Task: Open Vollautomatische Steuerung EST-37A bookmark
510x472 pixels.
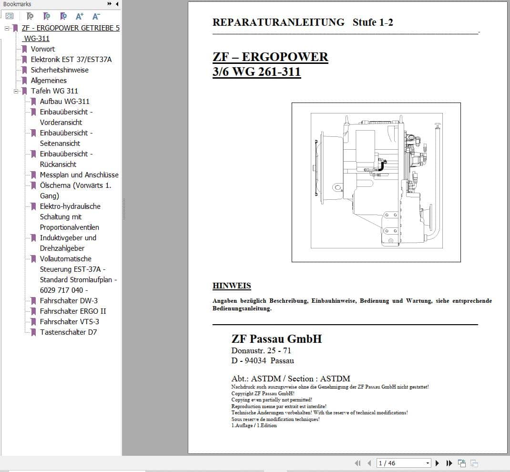Action: 78,274
